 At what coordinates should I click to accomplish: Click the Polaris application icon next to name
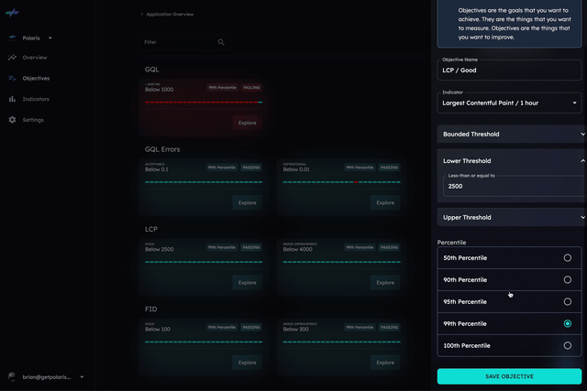click(12, 38)
